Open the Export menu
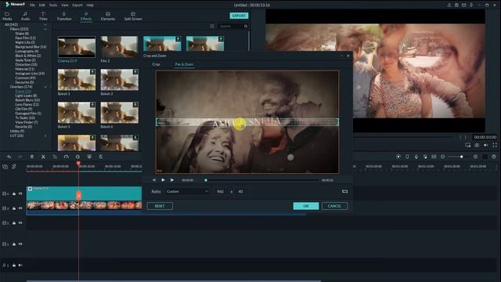This screenshot has height=282, width=501. tap(77, 5)
